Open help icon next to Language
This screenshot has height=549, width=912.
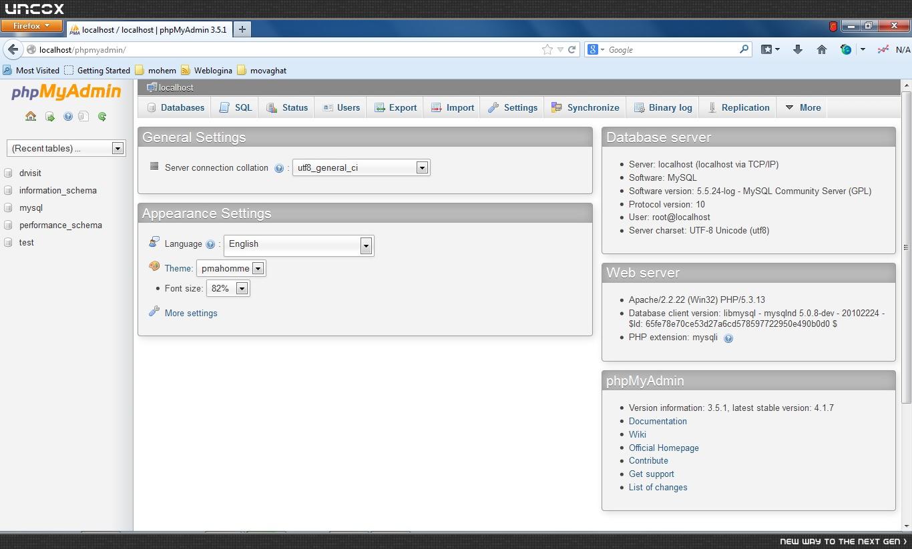pos(210,244)
